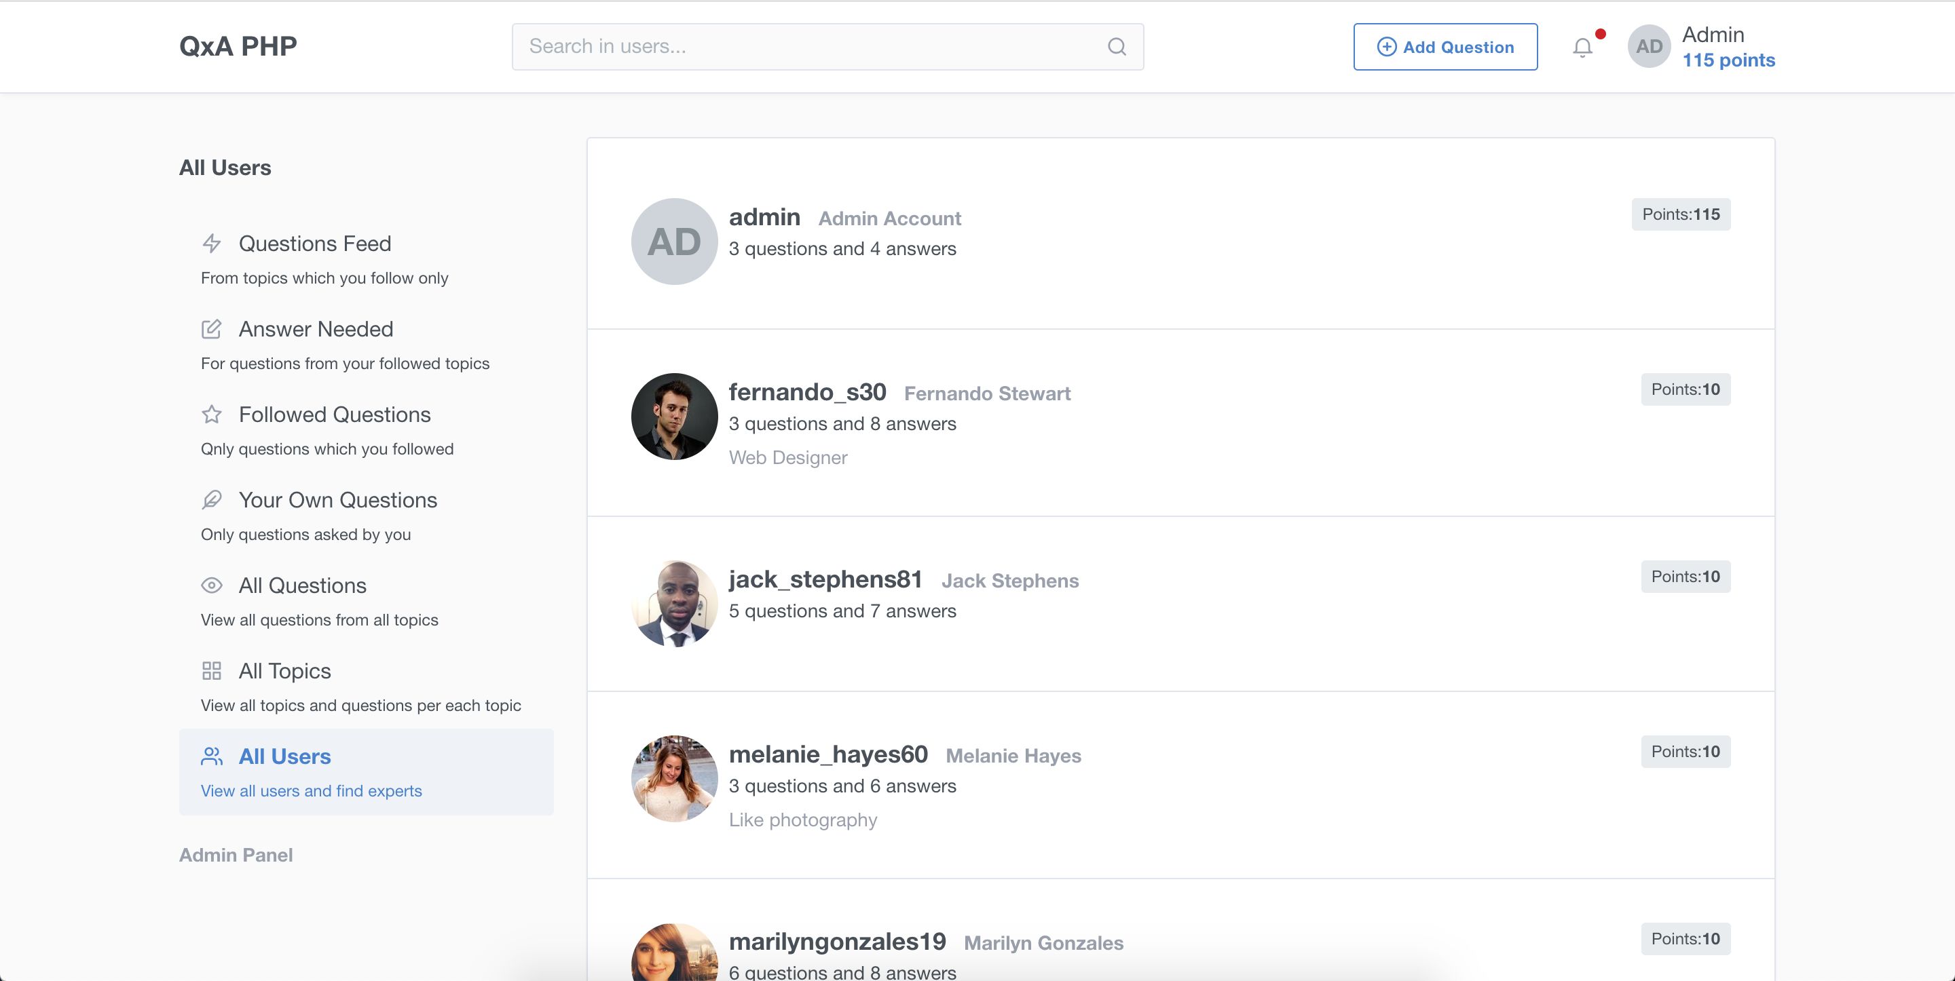1955x981 pixels.
Task: Focus the Search in users field
Action: [x=827, y=47]
